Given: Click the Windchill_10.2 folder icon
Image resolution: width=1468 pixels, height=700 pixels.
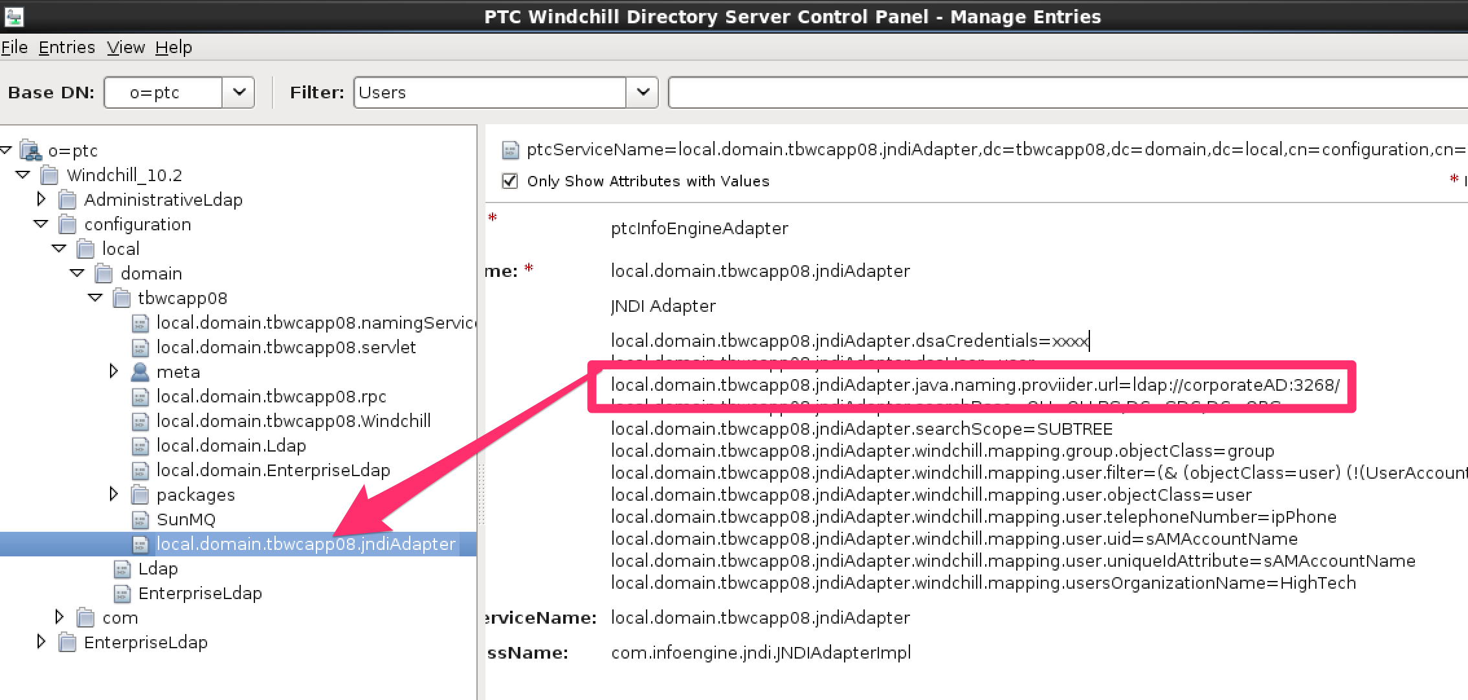Looking at the screenshot, I should coord(49,175).
